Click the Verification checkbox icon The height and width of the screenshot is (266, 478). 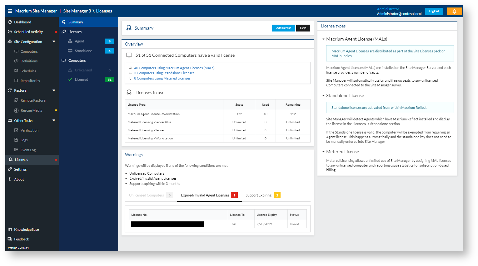click(16, 130)
